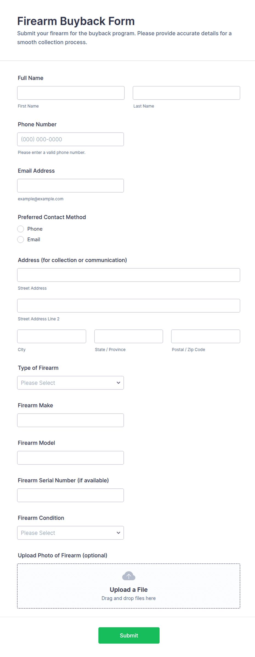Open the Type of Firearm dropdown

(x=70, y=383)
